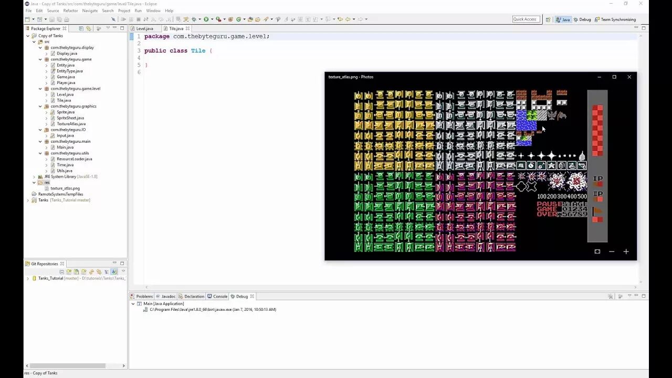Viewport: 672px width, 378px height.
Task: Switch to the Debug perspective
Action: [582, 19]
